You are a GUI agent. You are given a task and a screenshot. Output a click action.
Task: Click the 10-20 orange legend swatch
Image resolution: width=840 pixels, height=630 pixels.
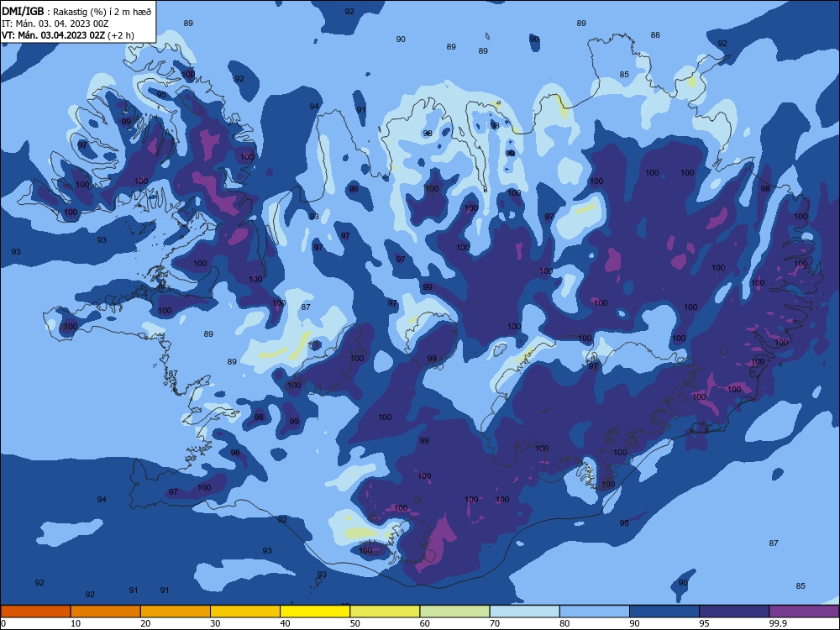click(x=106, y=612)
